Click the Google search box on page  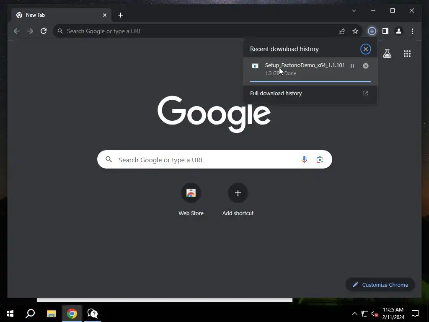coord(214,160)
